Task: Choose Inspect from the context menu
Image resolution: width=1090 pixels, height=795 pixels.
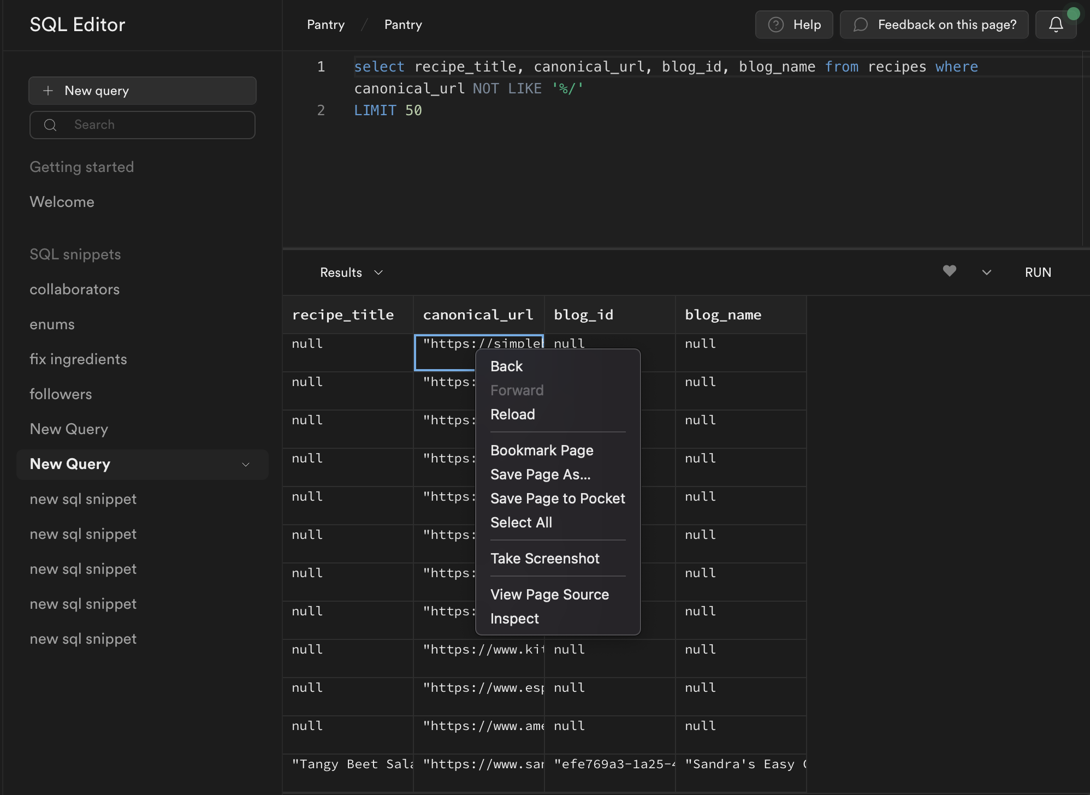Action: (514, 618)
